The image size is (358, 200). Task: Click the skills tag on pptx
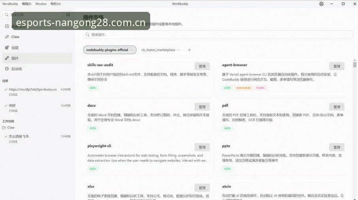pos(227,169)
